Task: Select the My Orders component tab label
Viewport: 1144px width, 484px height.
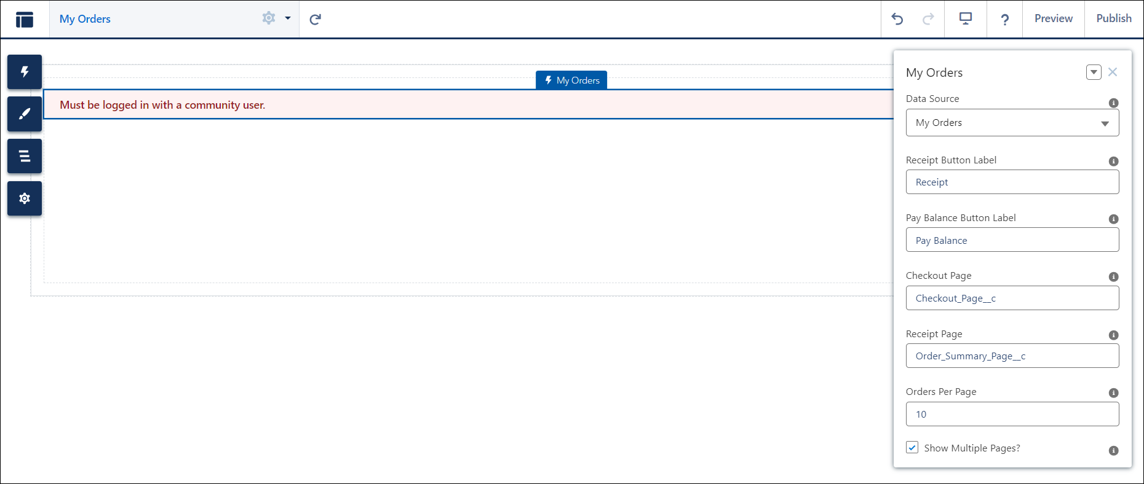Action: pos(571,80)
